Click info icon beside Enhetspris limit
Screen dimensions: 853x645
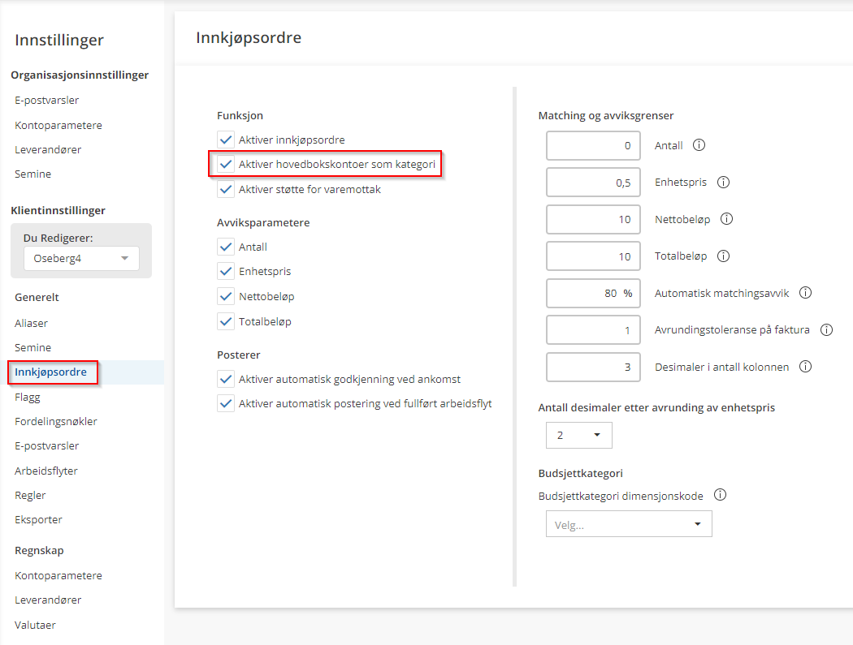(723, 183)
